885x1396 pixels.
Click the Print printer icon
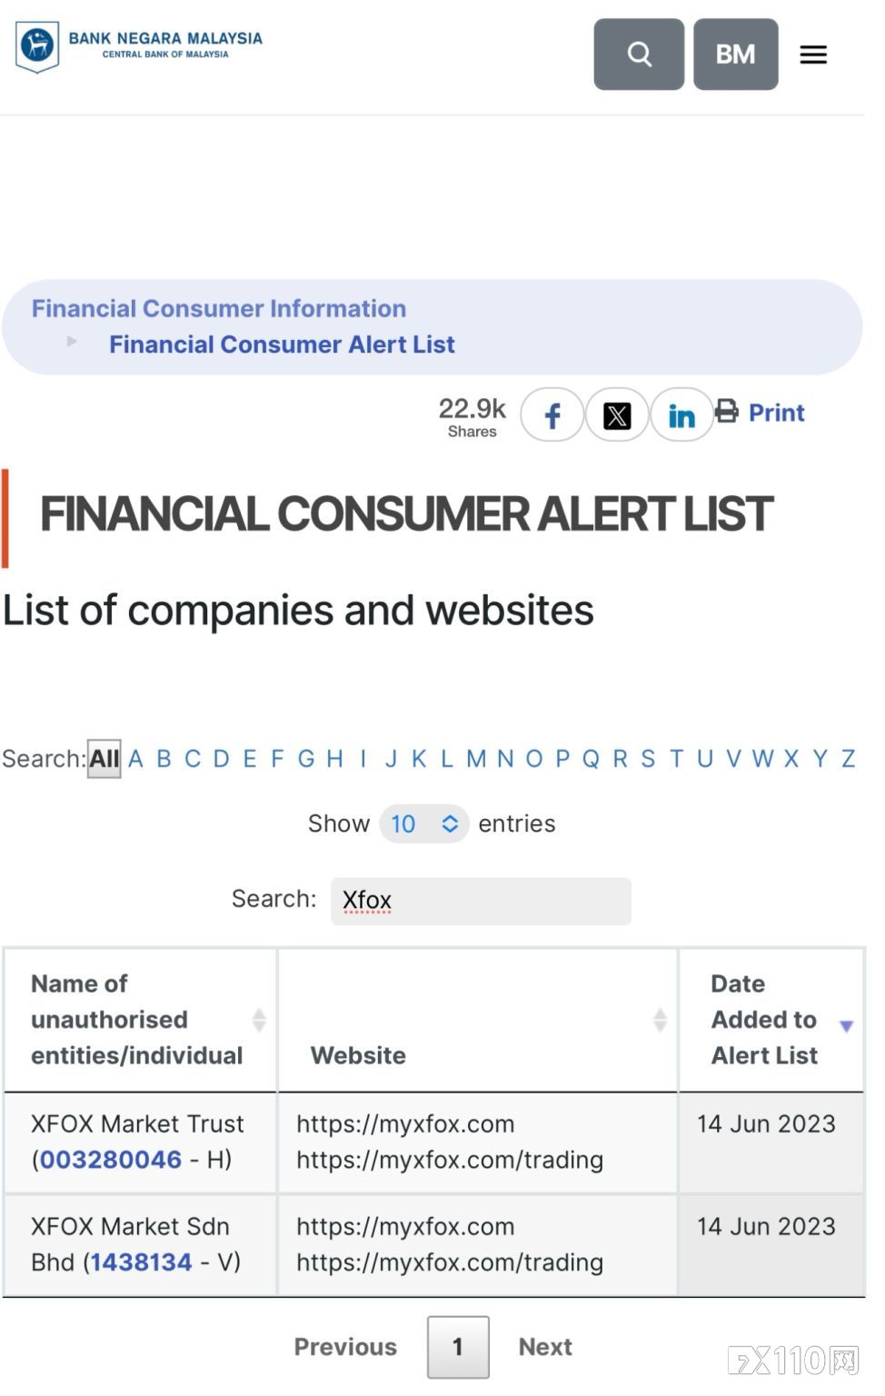point(727,412)
